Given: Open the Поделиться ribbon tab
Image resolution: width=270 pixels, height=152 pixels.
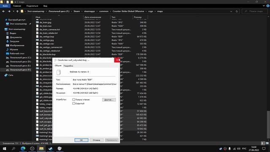Looking at the screenshot, I should (x=32, y=6).
